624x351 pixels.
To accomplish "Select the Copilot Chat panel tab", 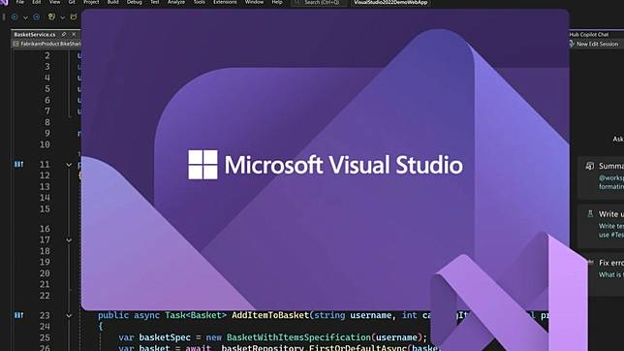I will [x=589, y=35].
